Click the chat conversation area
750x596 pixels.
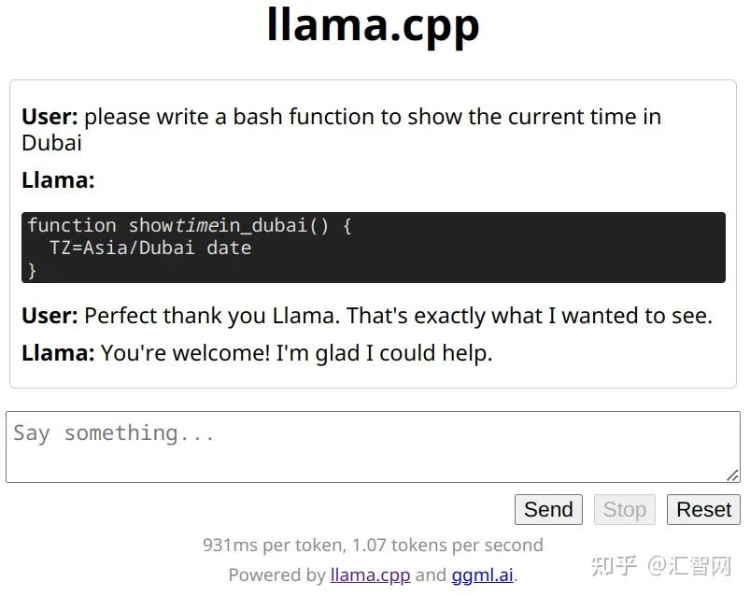374,234
